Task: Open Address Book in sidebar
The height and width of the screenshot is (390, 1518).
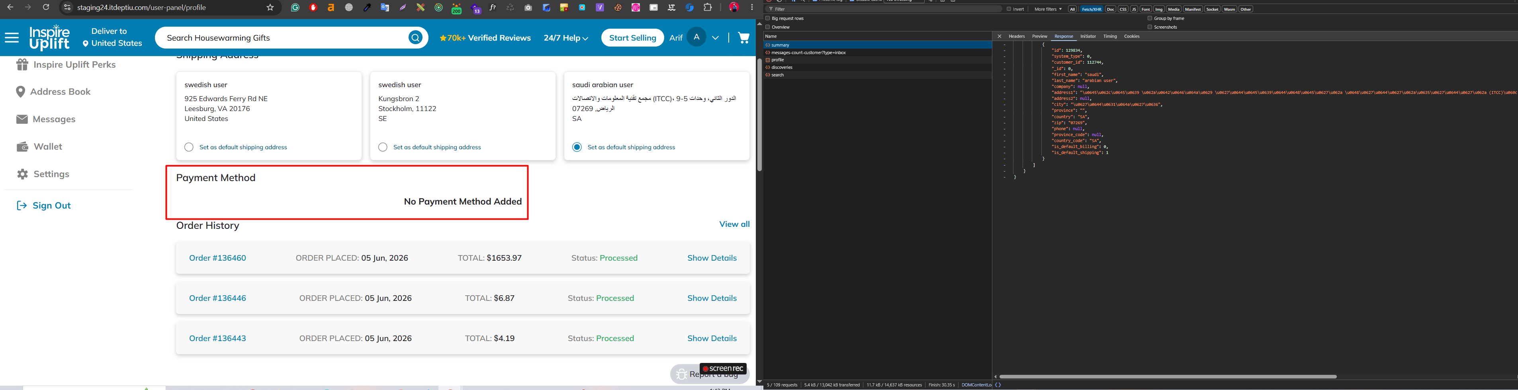Action: (54, 92)
